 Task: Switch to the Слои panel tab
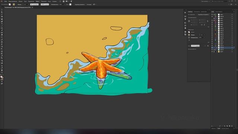coord(213,12)
